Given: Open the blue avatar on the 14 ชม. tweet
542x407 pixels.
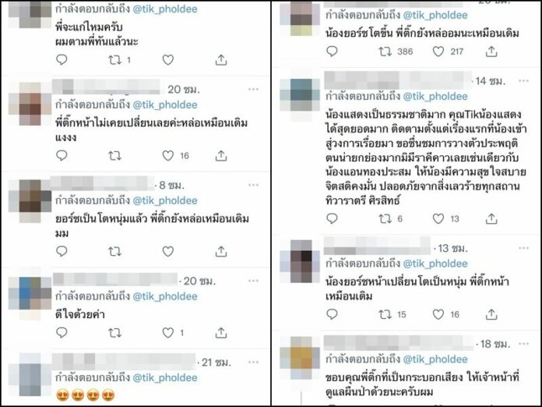Looking at the screenshot, I should [x=300, y=94].
